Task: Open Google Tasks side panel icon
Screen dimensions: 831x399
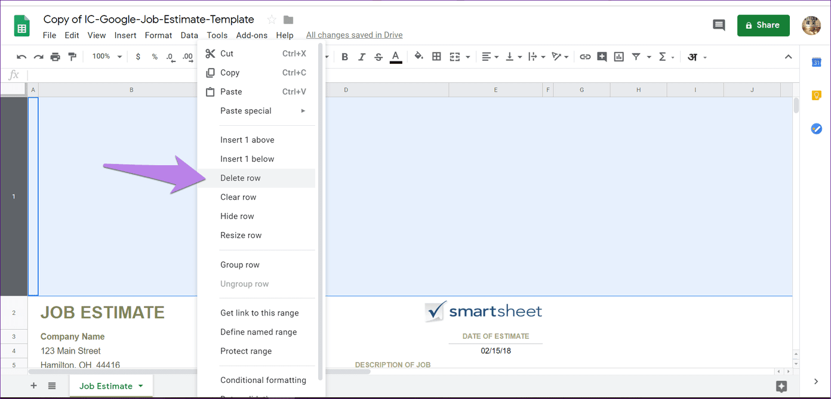Action: point(816,128)
